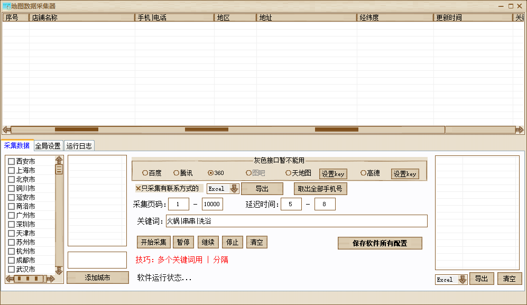Open Excel format dropdown beside 导出 in center
The width and height of the screenshot is (527, 305).
click(x=234, y=189)
